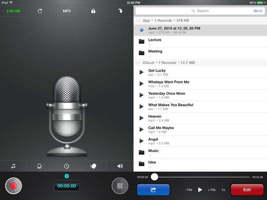The height and width of the screenshot is (200, 267).
Task: Tap the curved arrow icon in top bar
Action: coord(120,11)
